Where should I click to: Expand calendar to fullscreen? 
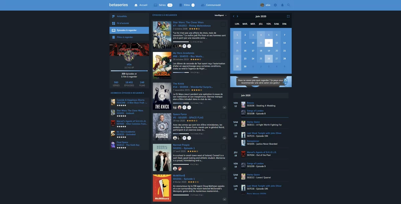tap(288, 16)
